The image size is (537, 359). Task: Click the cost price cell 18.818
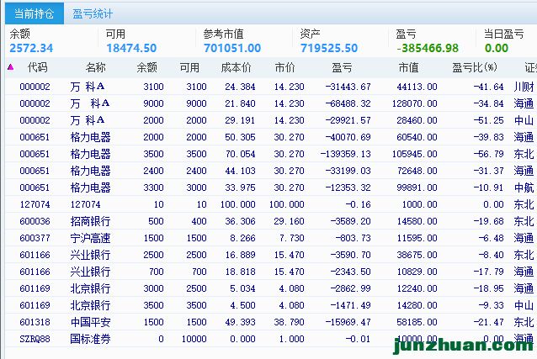tap(240, 272)
